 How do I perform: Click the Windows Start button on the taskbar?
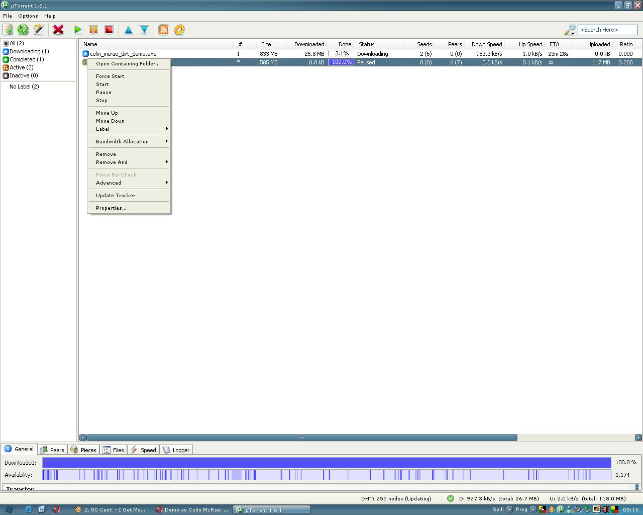point(9,509)
